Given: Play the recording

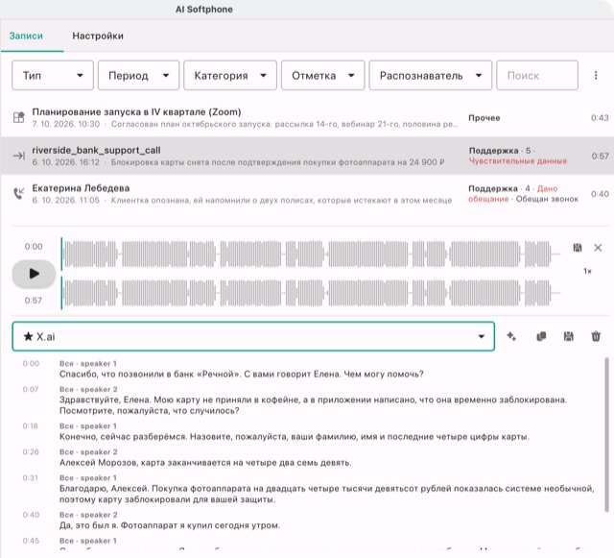Looking at the screenshot, I should tap(34, 274).
